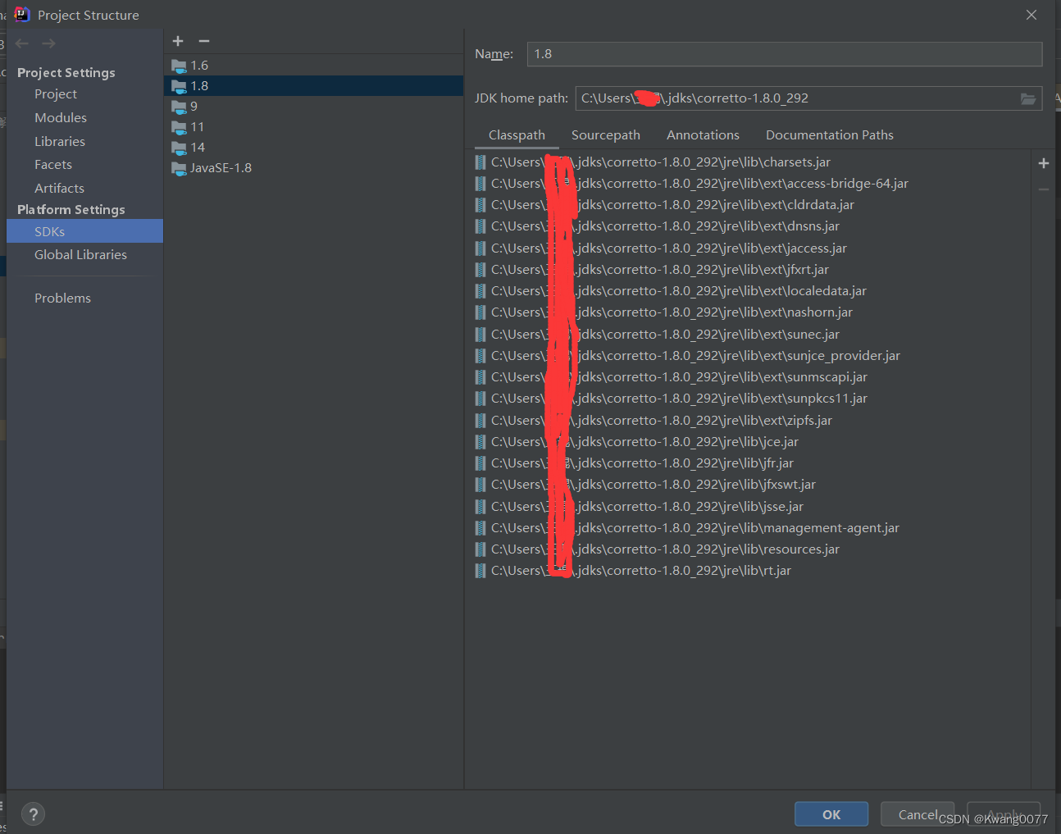Screen dimensions: 1061x834
Task: Select sunec.jar classpath entry
Action: point(752,335)
